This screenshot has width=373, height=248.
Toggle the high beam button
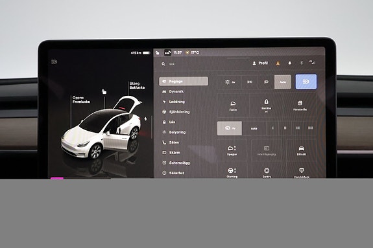click(306, 82)
